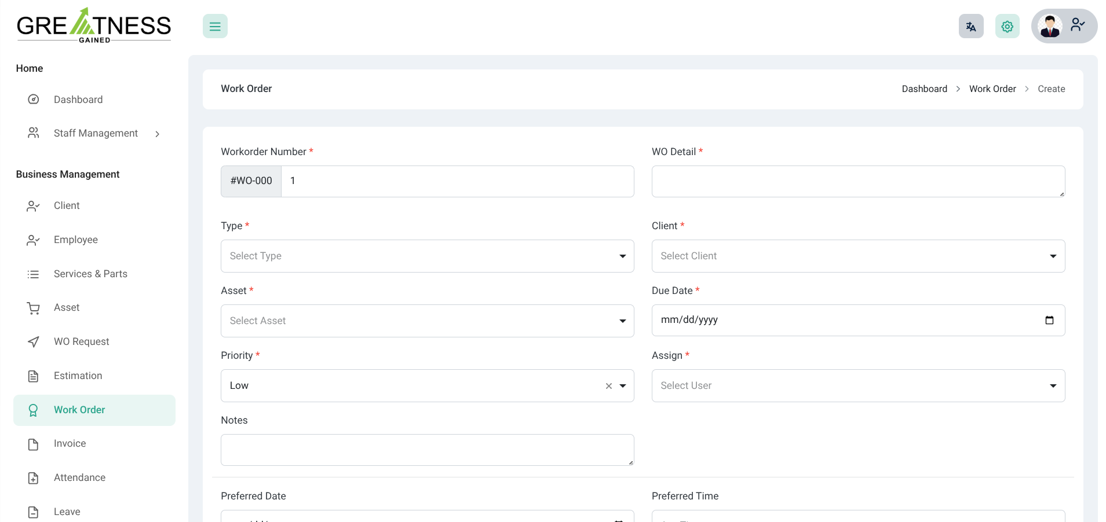1106x522 pixels.
Task: Click into the WO Detail text area
Action: pyautogui.click(x=857, y=182)
